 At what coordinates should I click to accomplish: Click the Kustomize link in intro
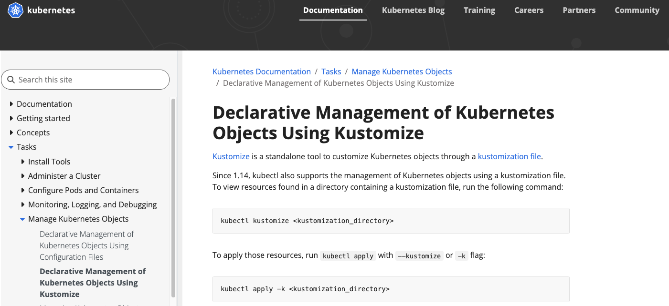pyautogui.click(x=231, y=156)
